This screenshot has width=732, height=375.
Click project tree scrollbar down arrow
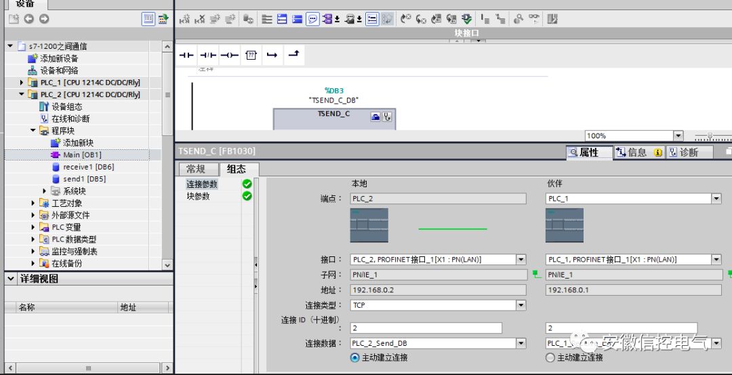167,264
